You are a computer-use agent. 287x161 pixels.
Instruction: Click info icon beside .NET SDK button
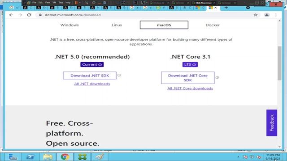click(x=119, y=75)
